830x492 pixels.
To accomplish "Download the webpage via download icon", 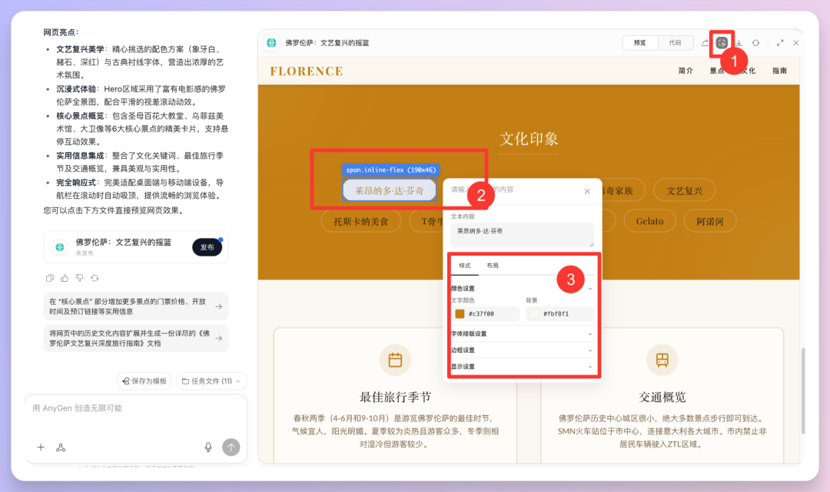I will [739, 43].
